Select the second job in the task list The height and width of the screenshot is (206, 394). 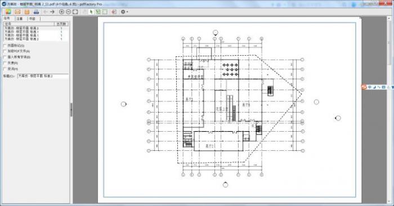(36, 32)
